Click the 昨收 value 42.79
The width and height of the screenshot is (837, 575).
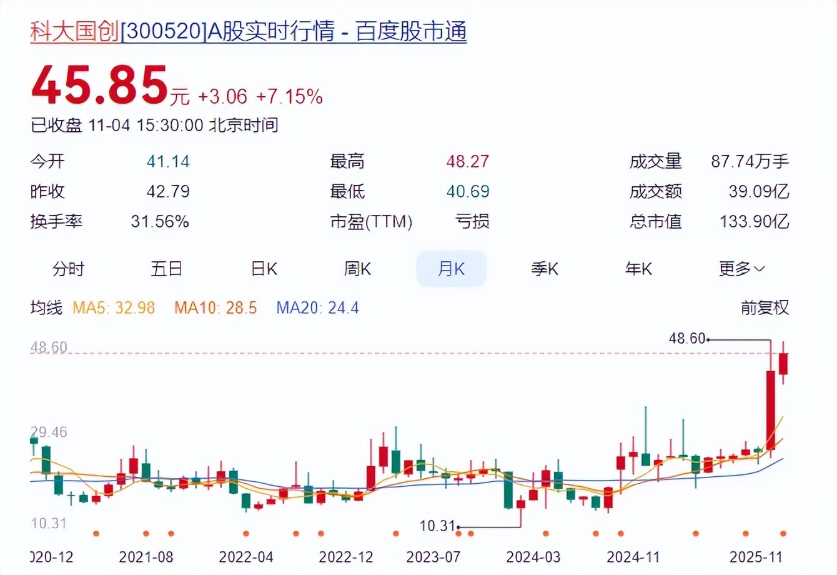[168, 191]
